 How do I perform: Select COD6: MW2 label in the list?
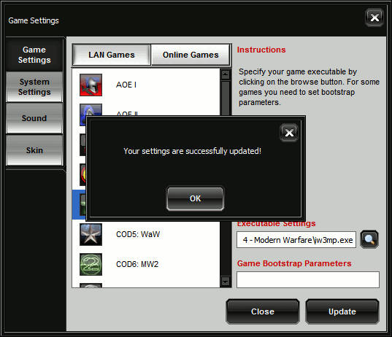pos(137,264)
